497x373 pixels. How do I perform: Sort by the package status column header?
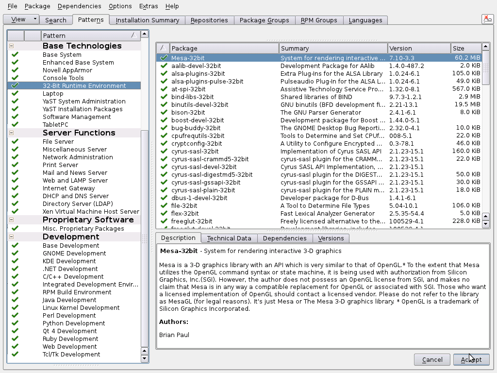pyautogui.click(x=163, y=48)
